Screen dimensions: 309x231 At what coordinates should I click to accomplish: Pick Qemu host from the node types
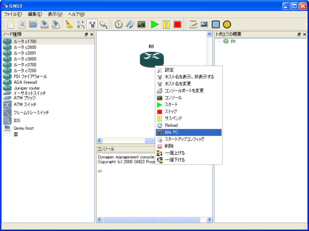tap(24, 128)
